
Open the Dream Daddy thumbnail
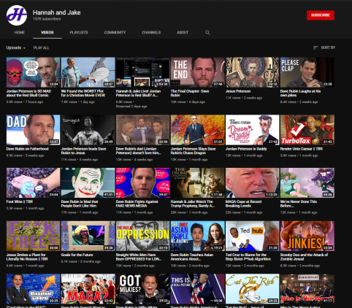[252, 130]
